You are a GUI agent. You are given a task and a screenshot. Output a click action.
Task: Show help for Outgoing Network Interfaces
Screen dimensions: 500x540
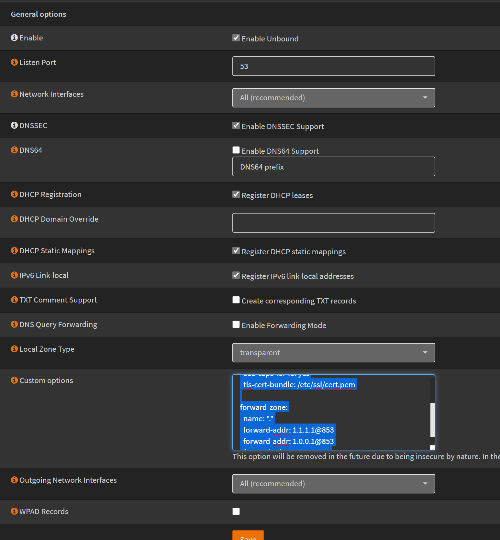pyautogui.click(x=14, y=480)
